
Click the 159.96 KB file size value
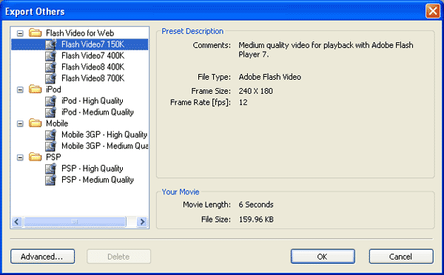click(256, 220)
